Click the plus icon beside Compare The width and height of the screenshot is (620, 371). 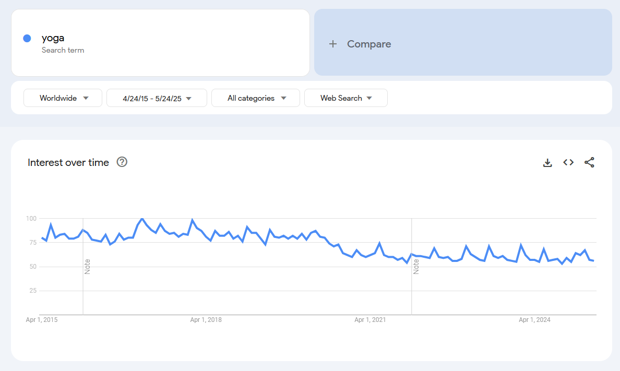pos(333,44)
